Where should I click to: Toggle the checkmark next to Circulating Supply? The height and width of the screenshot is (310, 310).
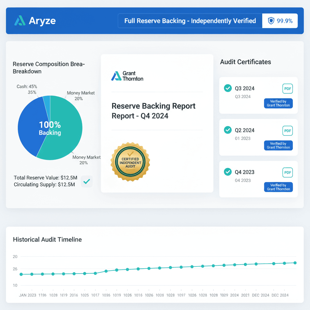click(86, 181)
